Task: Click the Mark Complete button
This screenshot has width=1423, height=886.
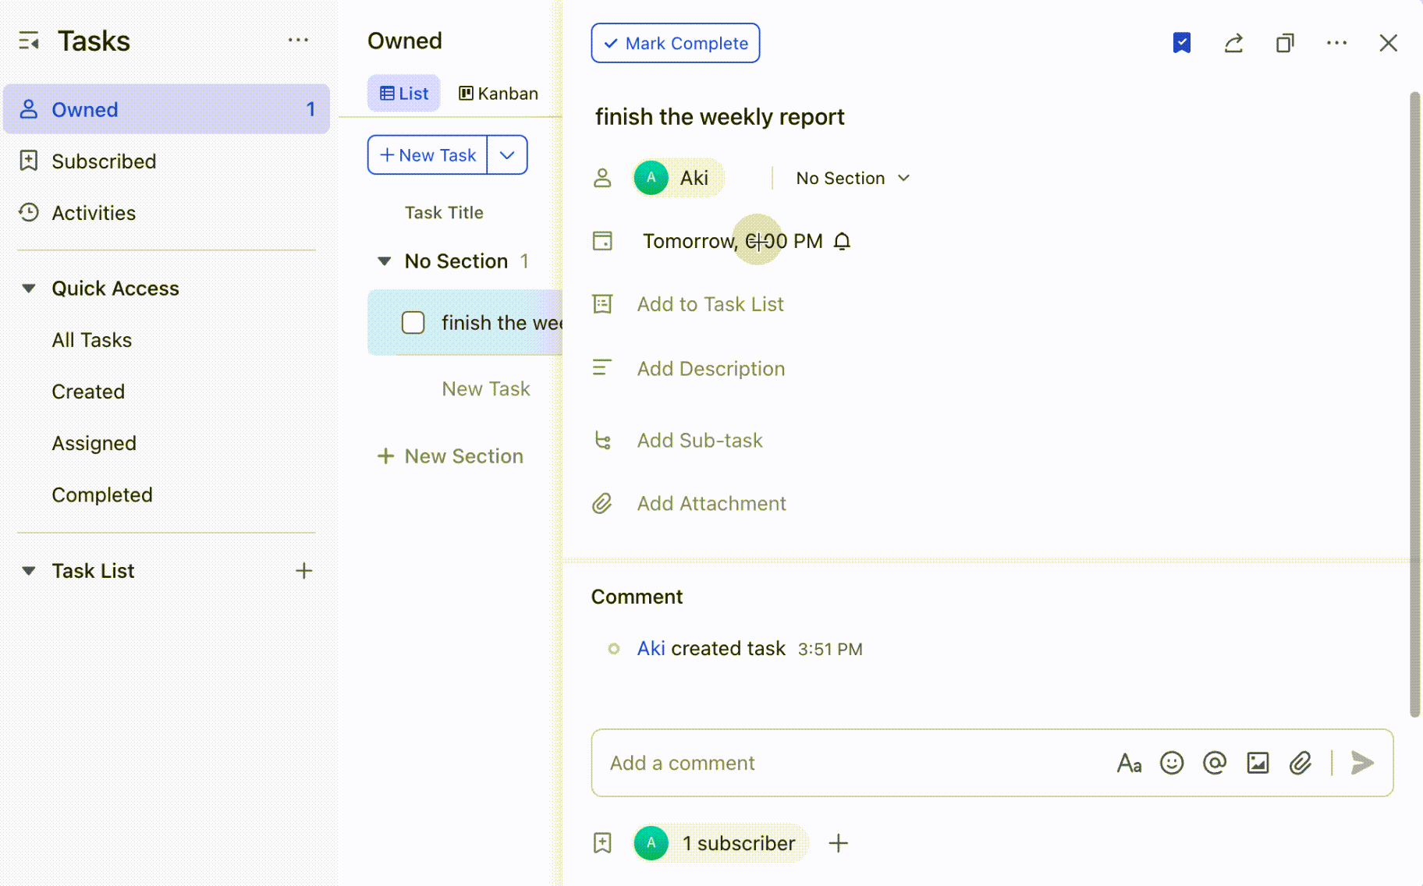Action: click(x=675, y=43)
